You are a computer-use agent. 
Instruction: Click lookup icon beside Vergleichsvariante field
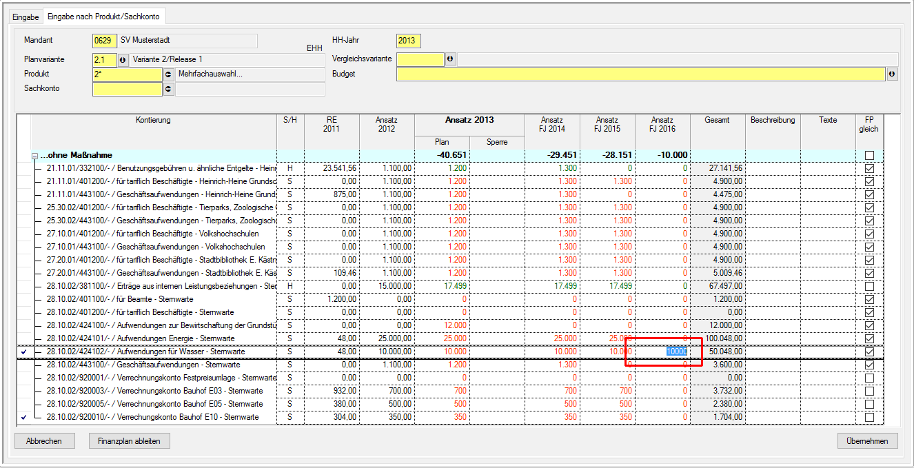[451, 59]
